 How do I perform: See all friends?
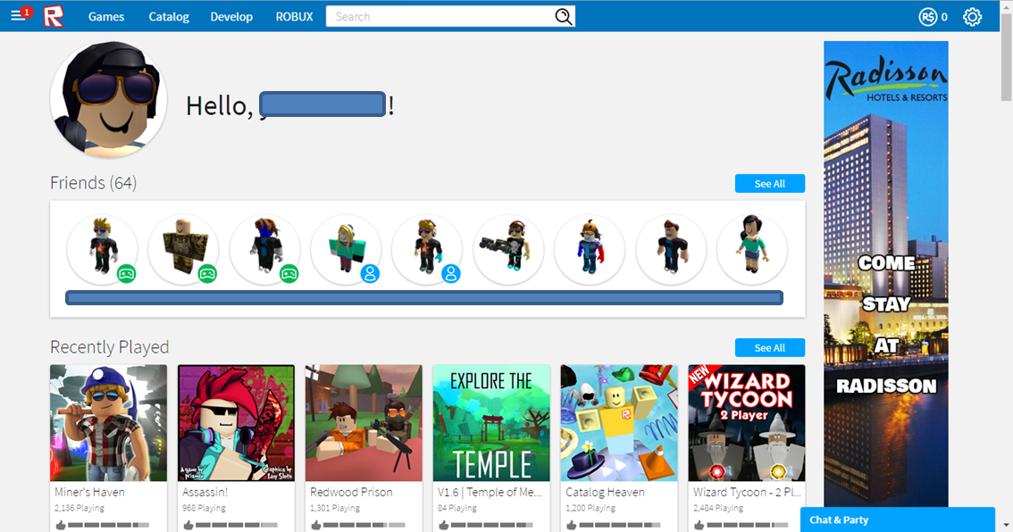[769, 183]
